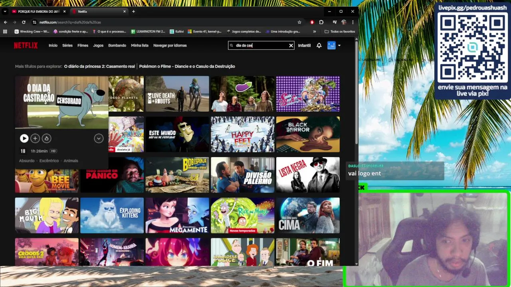Explore Pokémon o Filme Diancie suggestion
The image size is (511, 287).
tap(187, 67)
